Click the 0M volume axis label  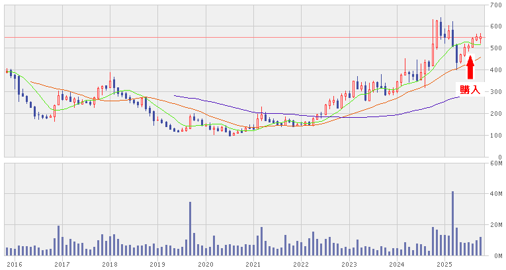[x=497, y=255]
